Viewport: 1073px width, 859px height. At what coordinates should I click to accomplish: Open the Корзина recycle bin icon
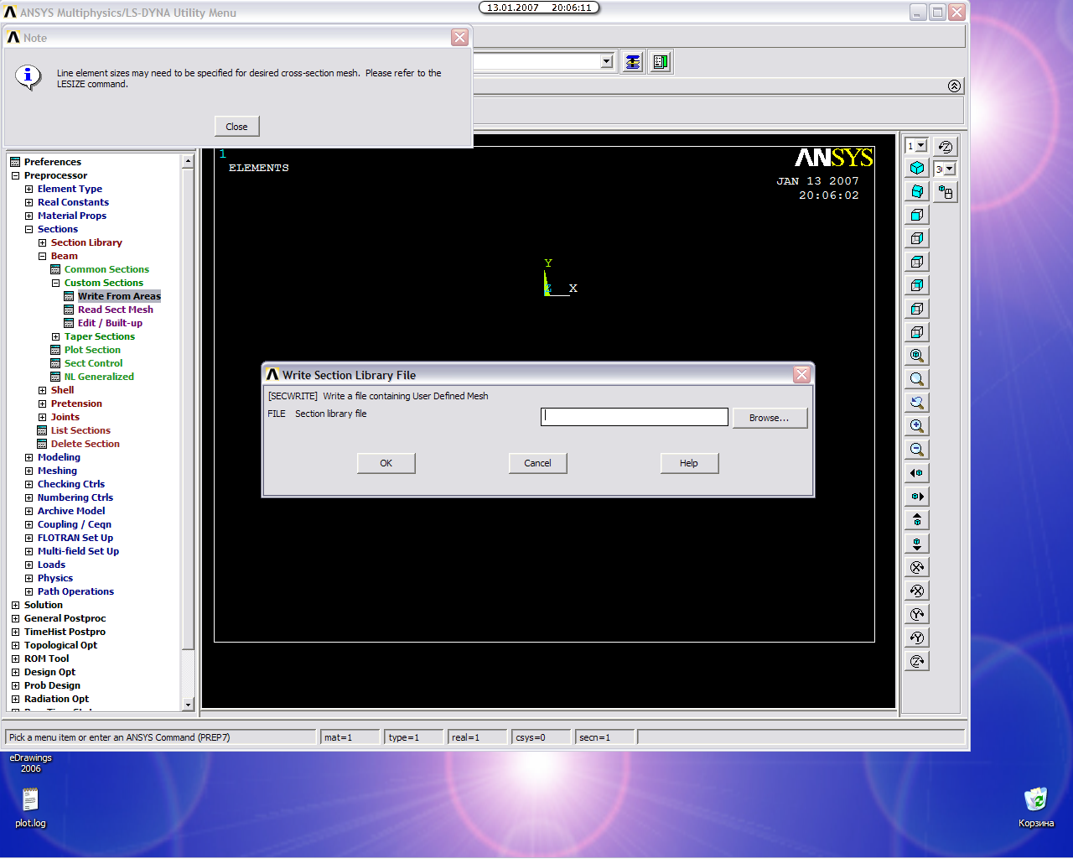1036,808
